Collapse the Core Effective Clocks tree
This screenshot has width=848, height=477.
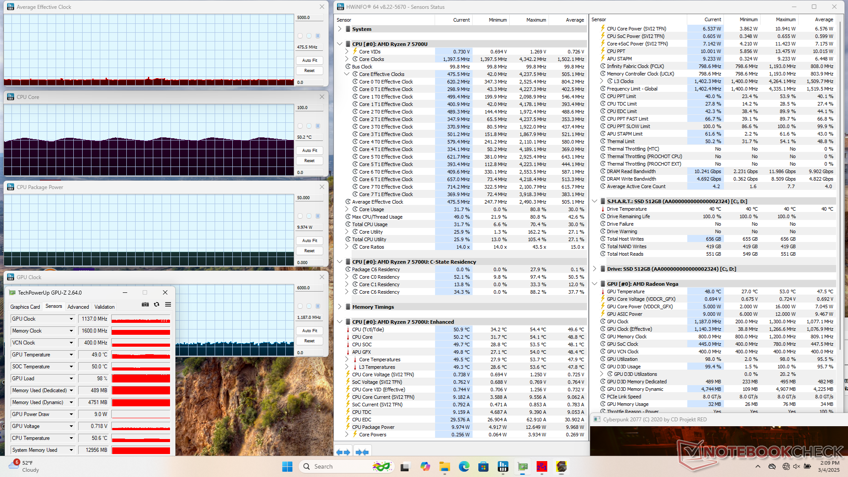(347, 74)
